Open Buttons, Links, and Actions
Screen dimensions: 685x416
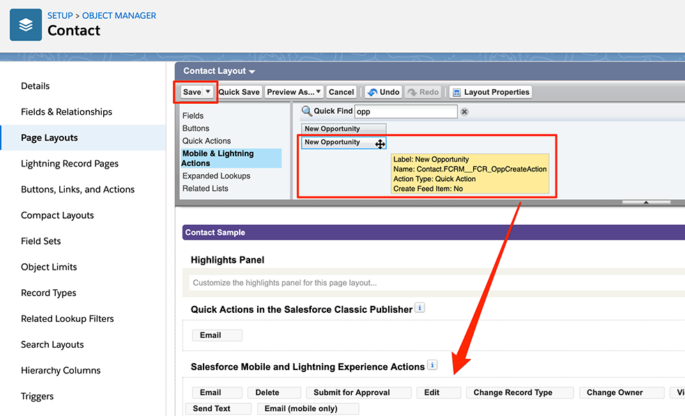(x=78, y=190)
